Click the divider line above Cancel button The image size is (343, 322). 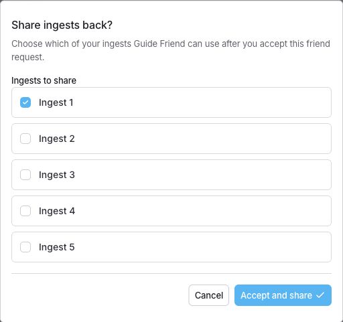pyautogui.click(x=171, y=273)
